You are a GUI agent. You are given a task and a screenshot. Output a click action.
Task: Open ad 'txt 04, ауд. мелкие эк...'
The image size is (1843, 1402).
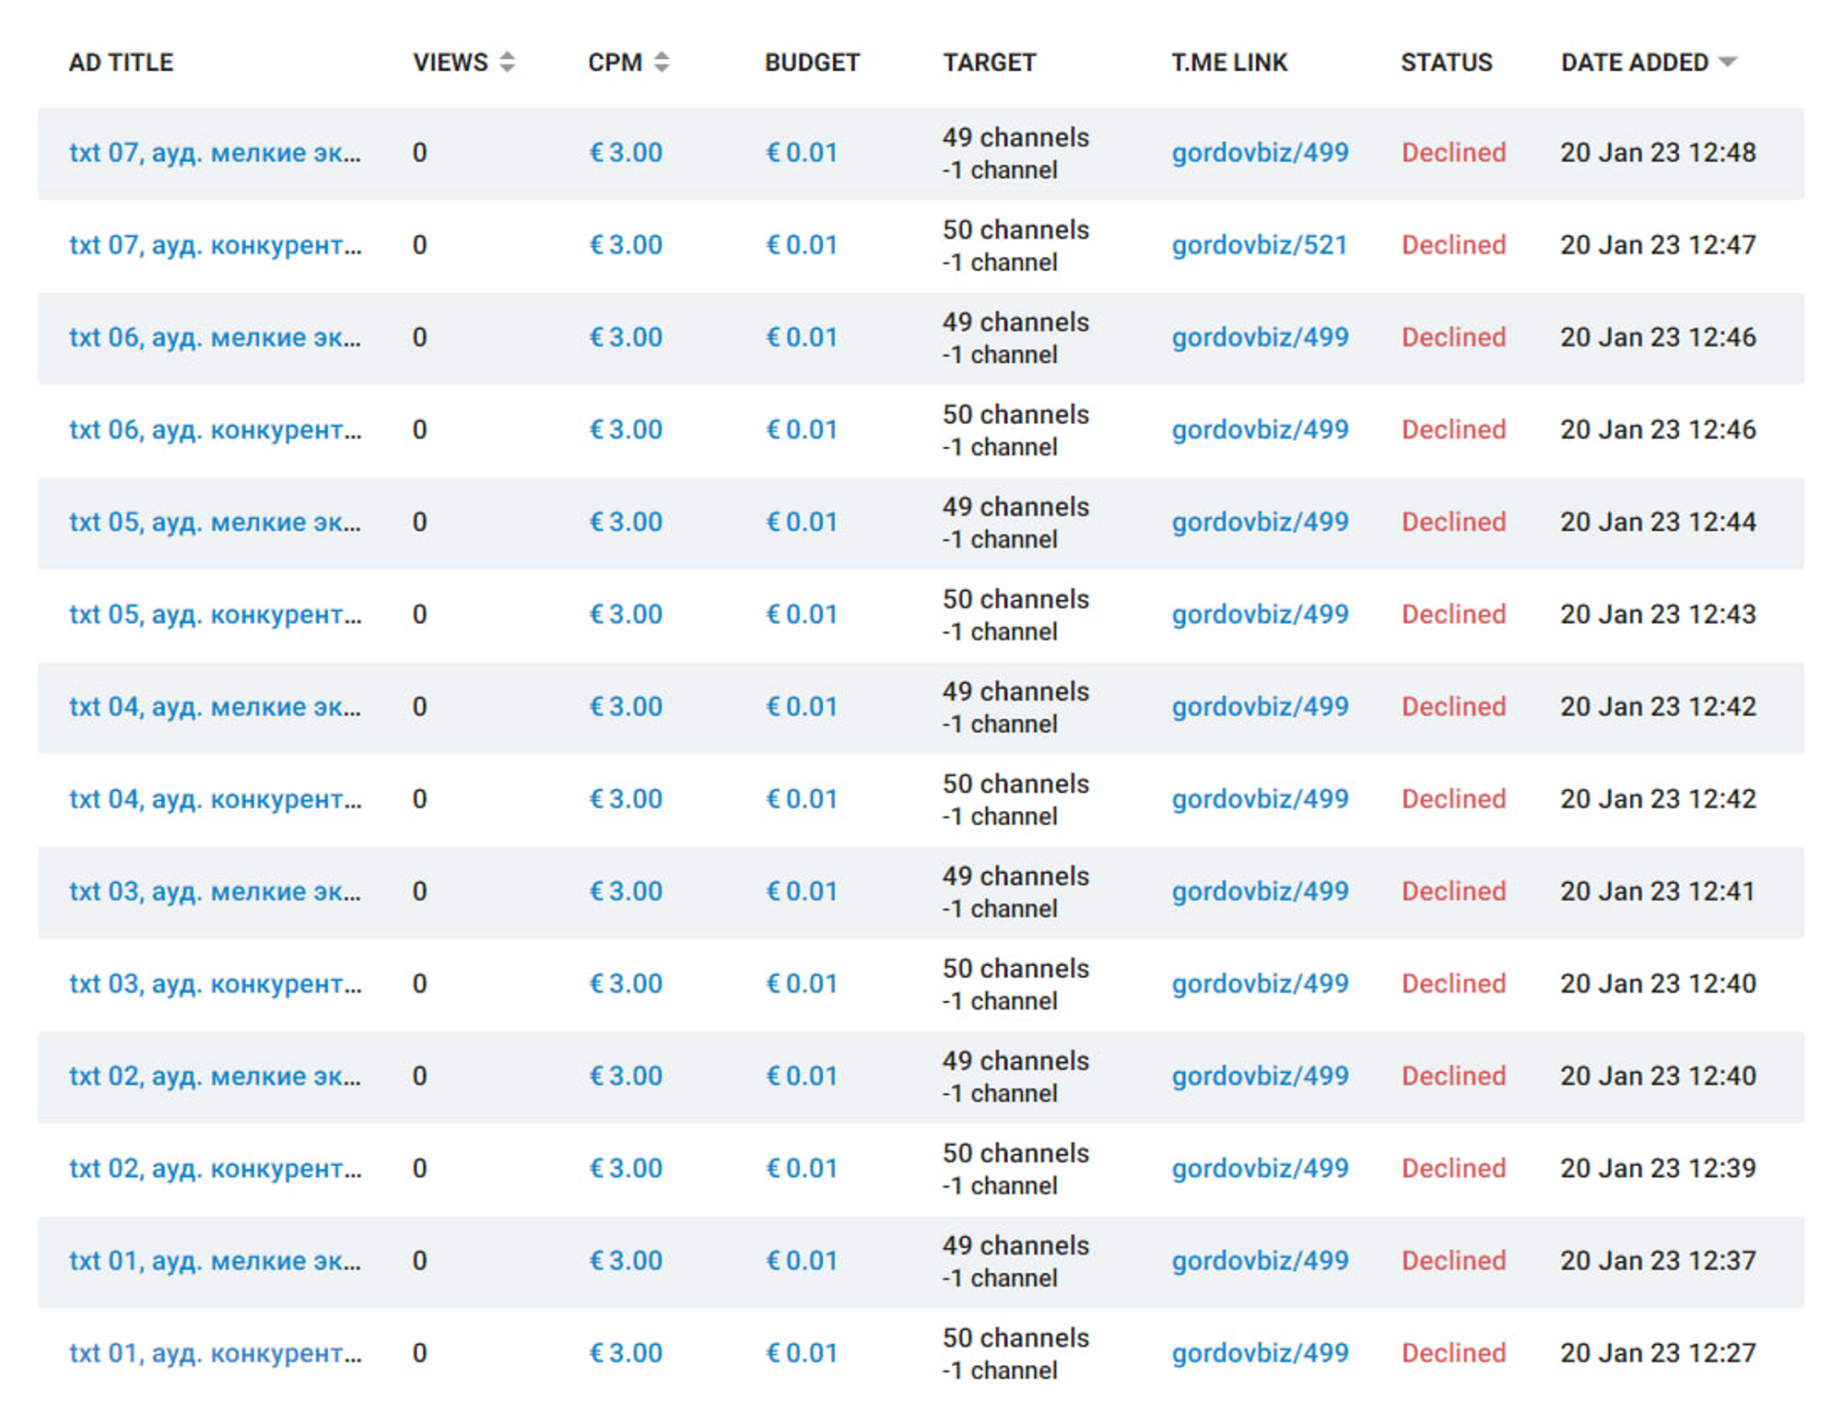[215, 706]
